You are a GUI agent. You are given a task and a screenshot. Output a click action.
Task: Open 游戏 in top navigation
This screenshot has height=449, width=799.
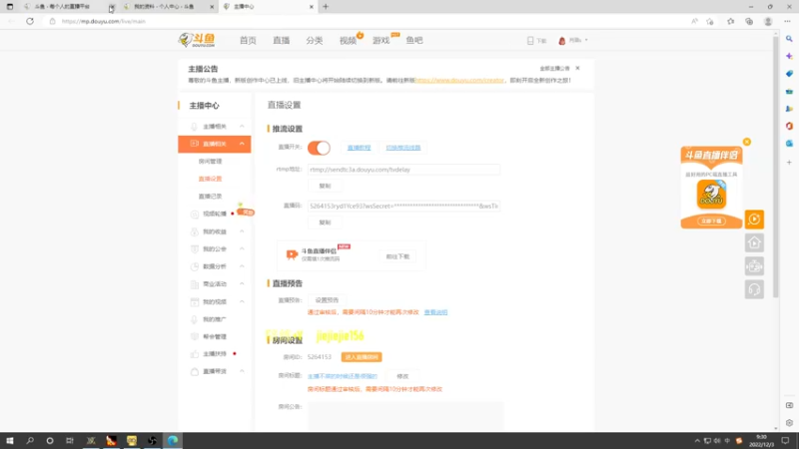pyautogui.click(x=381, y=40)
